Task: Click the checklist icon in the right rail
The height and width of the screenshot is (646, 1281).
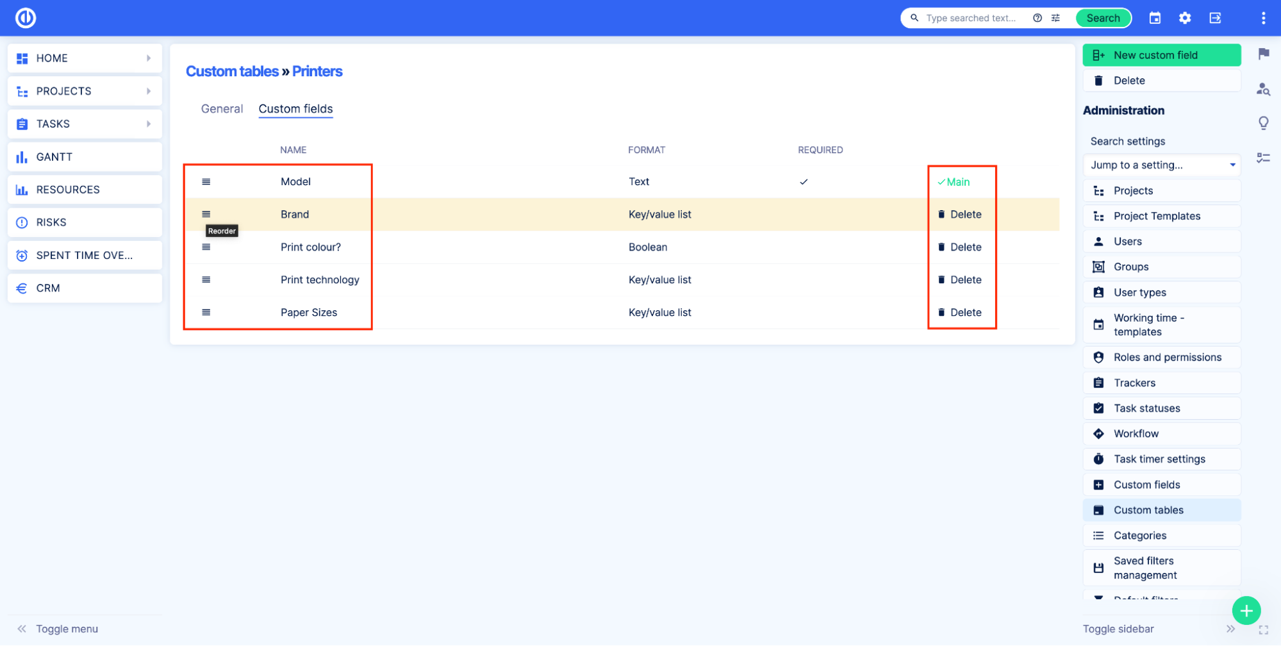Action: pos(1263,158)
